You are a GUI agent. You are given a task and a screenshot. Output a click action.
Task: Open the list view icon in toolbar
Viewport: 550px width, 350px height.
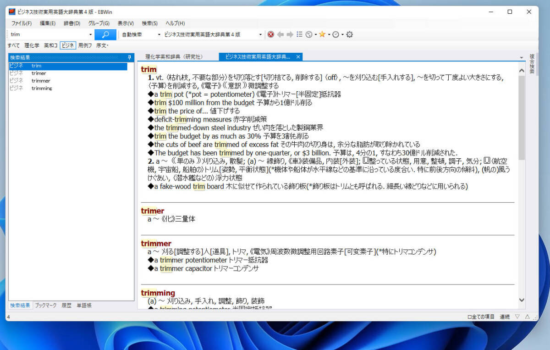[x=299, y=34]
